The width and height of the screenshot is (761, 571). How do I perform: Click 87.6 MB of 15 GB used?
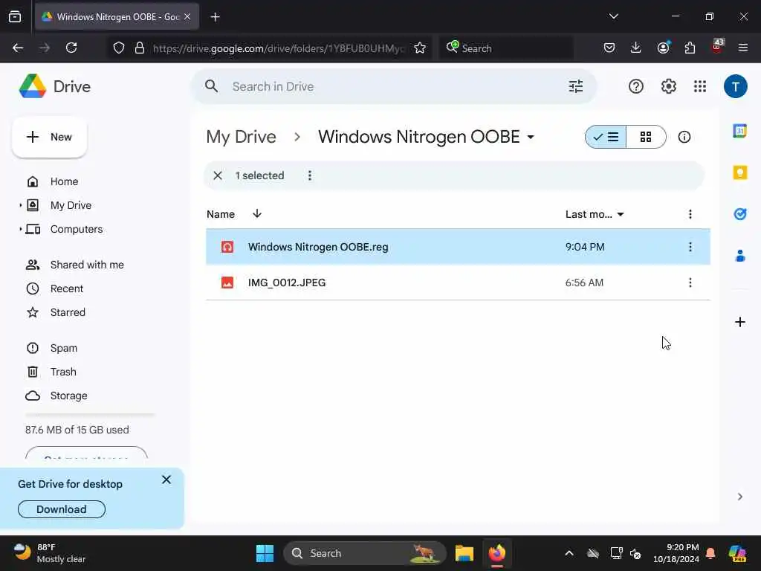pos(77,430)
